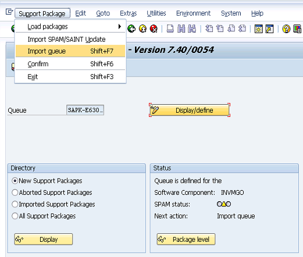Viewport: 303px width, 257px height.
Task: Click the Package level button
Action: click(x=186, y=239)
